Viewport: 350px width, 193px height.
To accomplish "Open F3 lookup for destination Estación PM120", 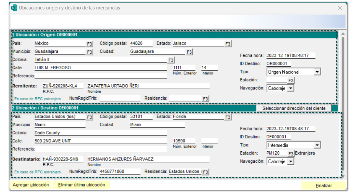I will pyautogui.click(x=291, y=153).
